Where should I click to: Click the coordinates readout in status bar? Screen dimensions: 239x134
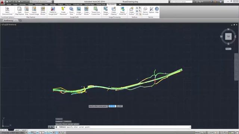12,133
